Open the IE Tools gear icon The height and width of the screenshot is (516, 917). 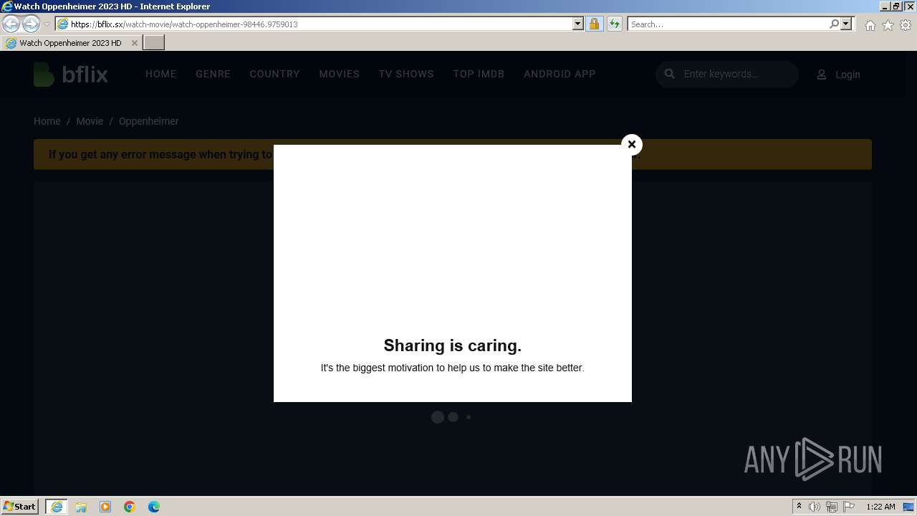tap(906, 25)
